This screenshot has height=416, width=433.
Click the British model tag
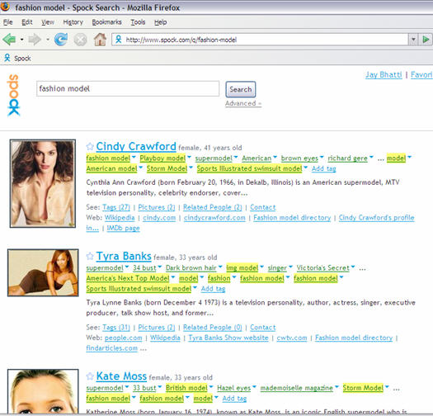click(x=186, y=388)
